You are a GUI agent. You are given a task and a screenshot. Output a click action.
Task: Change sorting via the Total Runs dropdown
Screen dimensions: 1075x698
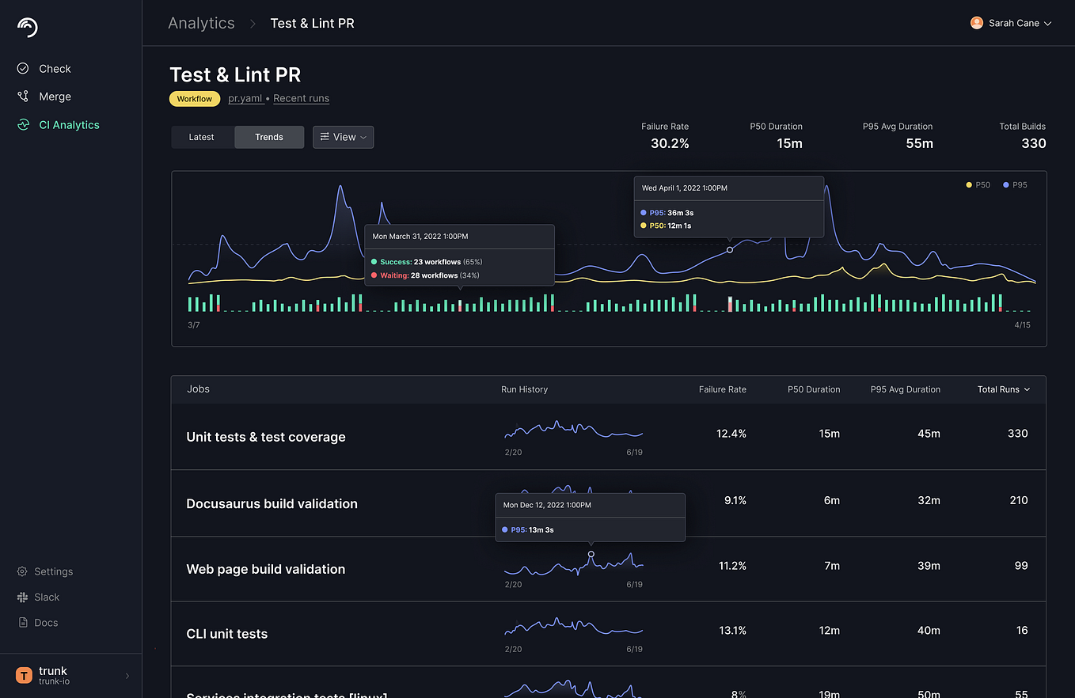coord(1003,389)
